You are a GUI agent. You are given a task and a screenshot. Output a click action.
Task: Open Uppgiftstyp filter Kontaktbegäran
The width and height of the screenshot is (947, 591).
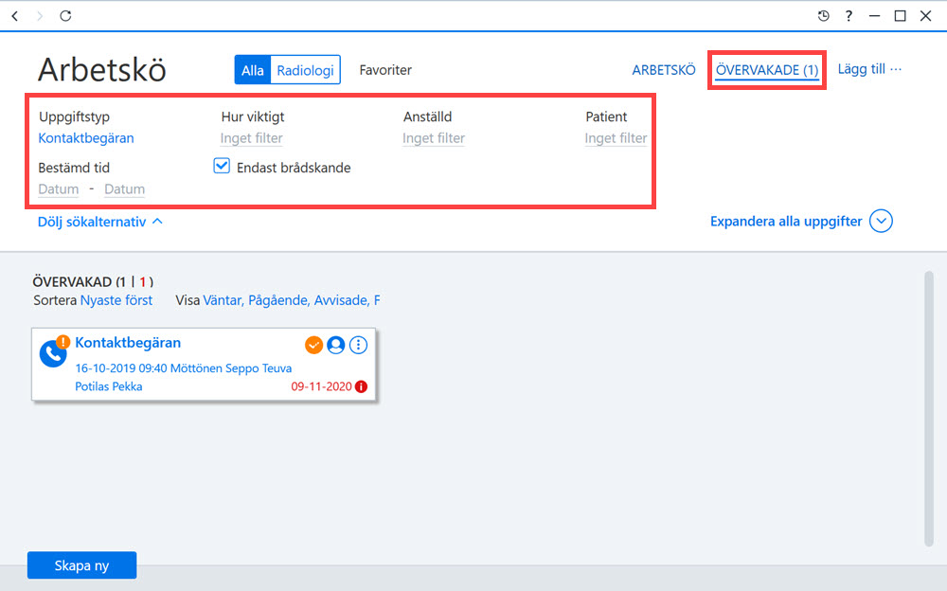pyautogui.click(x=86, y=138)
